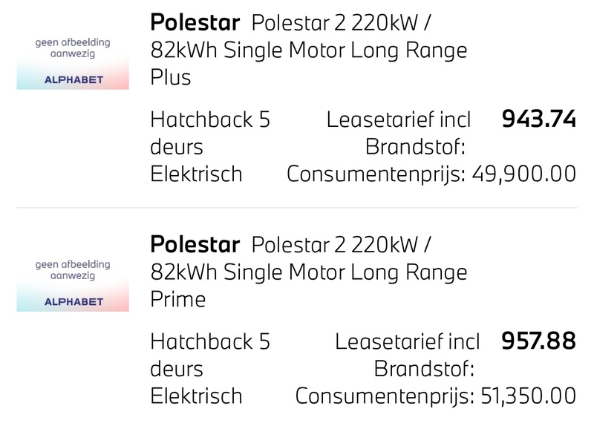Select 'Hatchback 5 deurs' in the Plus listing
This screenshot has width=594, height=426.
point(209,132)
